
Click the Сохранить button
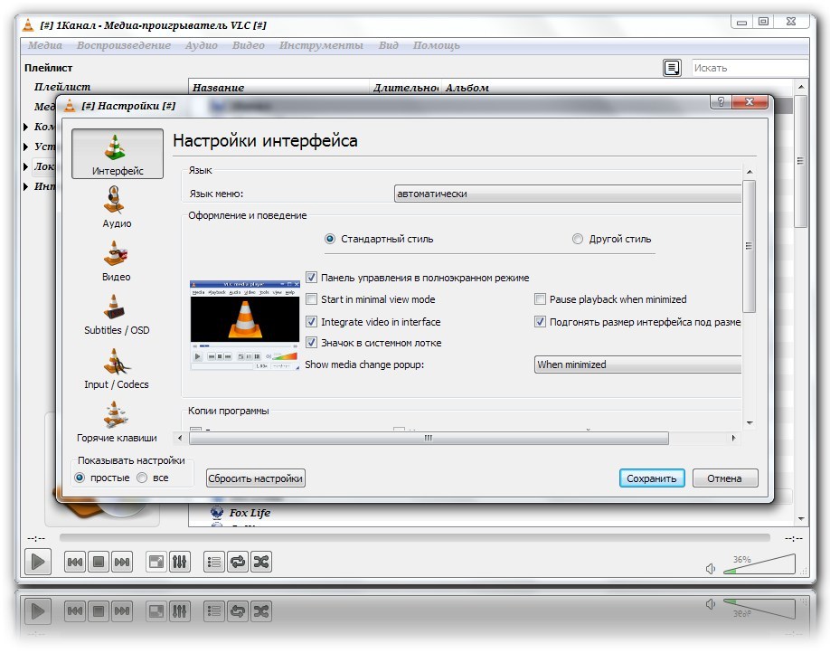652,478
